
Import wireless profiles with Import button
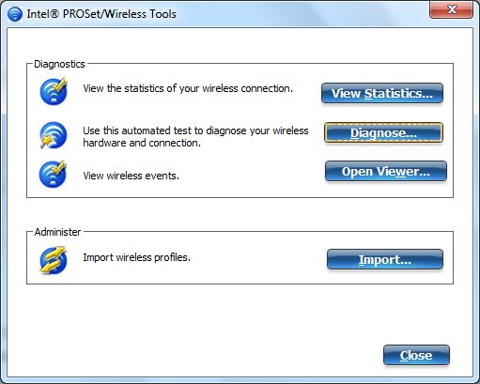[385, 259]
